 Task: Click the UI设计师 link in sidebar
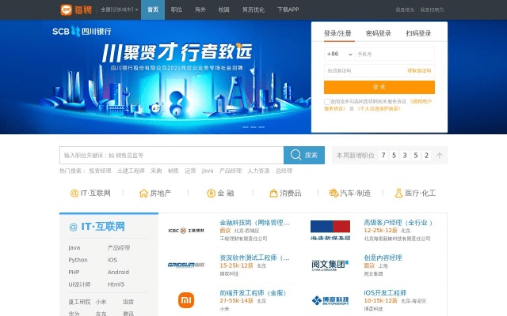[x=79, y=284]
